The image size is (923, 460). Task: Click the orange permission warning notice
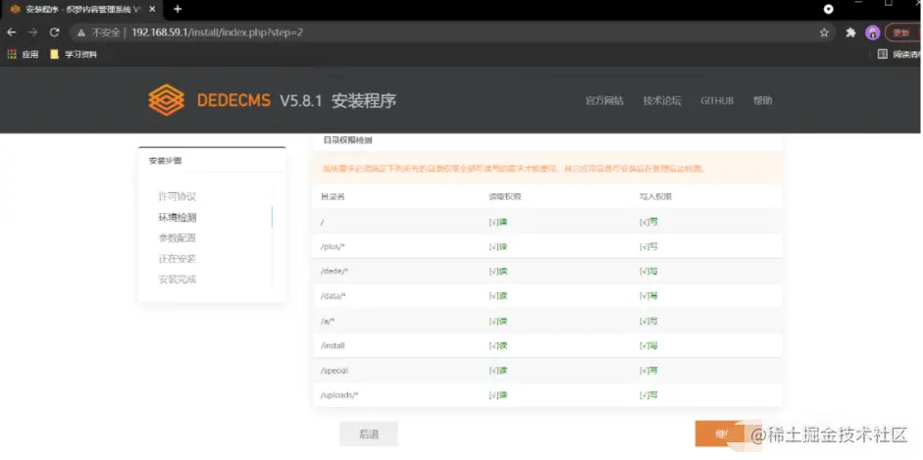547,169
